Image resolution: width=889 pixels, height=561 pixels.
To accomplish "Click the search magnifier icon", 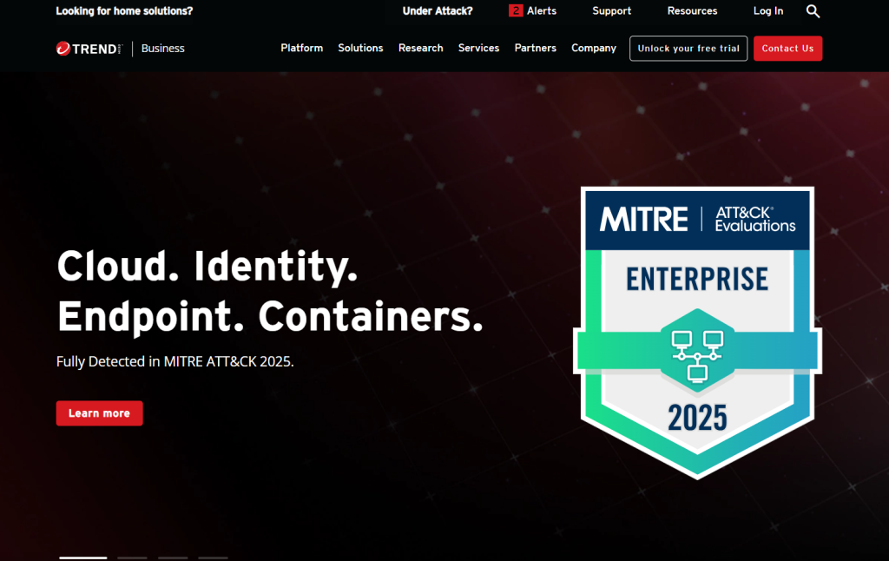I will click(x=813, y=11).
